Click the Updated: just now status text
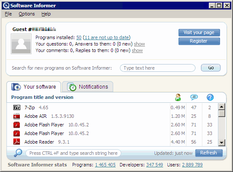This screenshot has height=172, width=233. (x=173, y=153)
